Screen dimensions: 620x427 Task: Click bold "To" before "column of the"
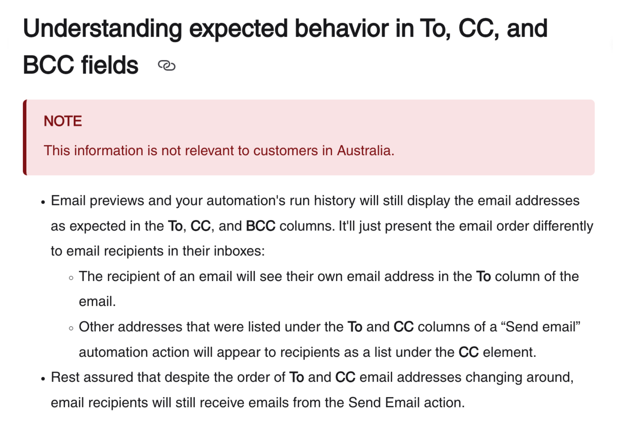[483, 276]
